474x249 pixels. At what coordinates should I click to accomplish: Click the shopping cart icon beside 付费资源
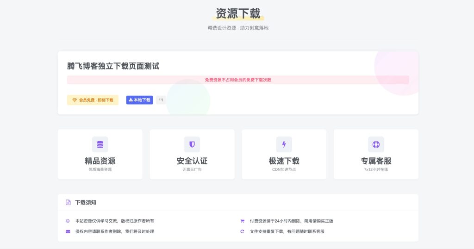[x=242, y=221]
